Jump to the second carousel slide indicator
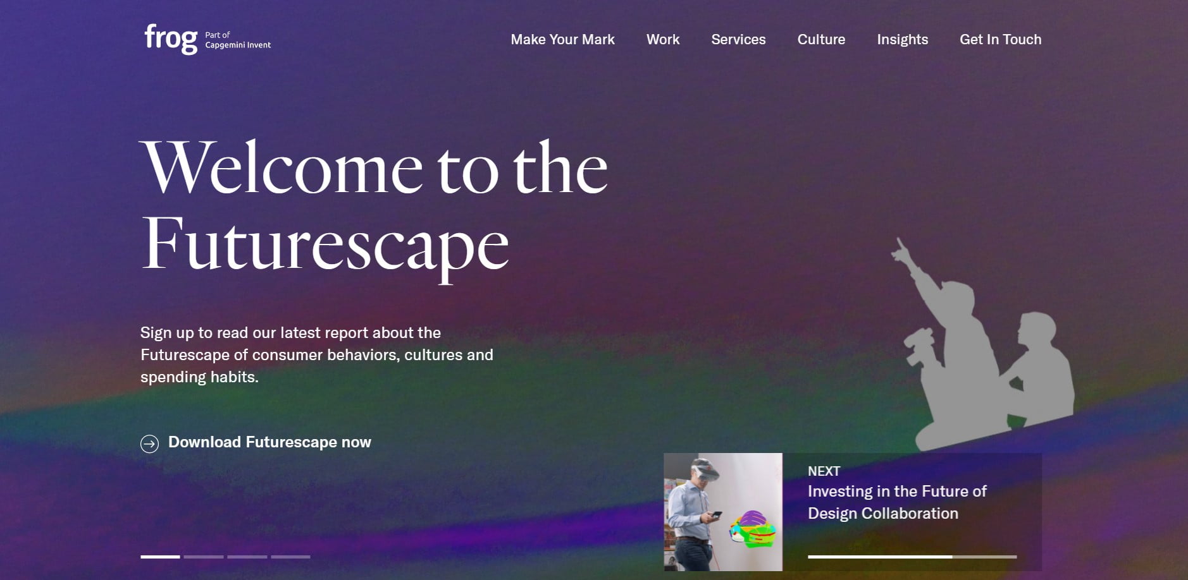The height and width of the screenshot is (580, 1188). [x=204, y=557]
